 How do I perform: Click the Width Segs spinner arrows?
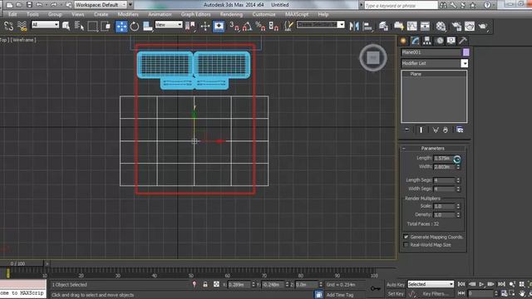pos(458,189)
